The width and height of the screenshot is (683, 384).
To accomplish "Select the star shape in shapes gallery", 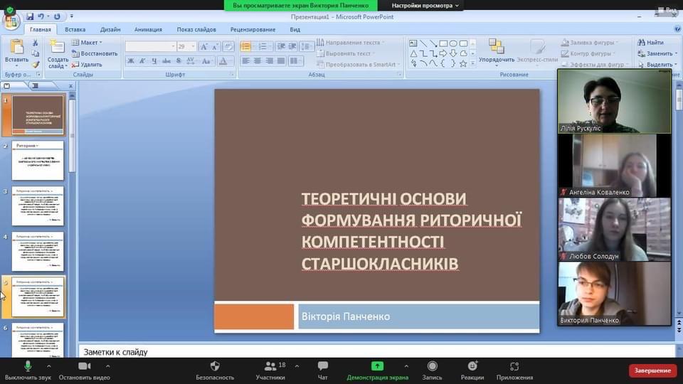I will pos(463,63).
